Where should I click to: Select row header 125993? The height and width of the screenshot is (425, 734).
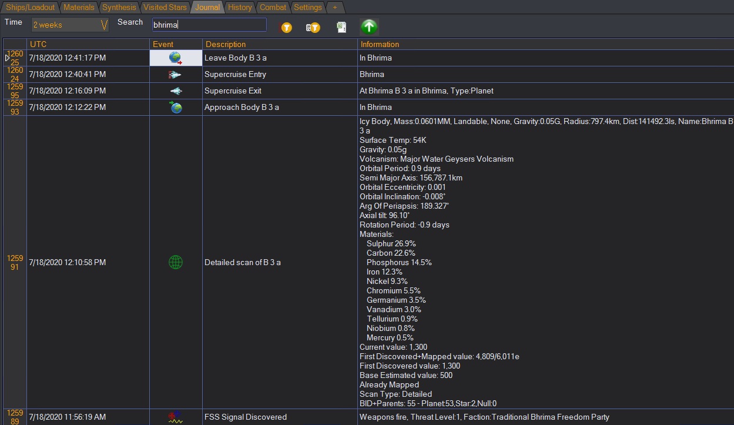click(x=15, y=108)
